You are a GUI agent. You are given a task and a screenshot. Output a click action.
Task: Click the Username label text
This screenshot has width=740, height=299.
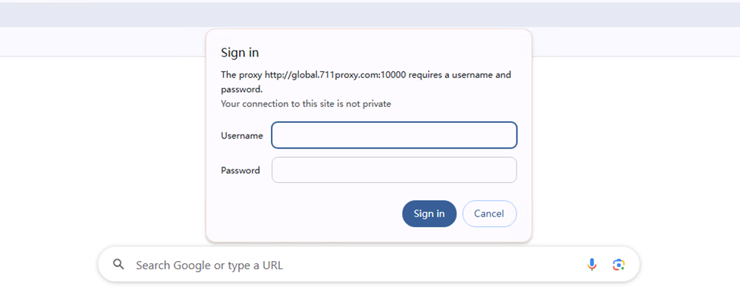coord(242,135)
